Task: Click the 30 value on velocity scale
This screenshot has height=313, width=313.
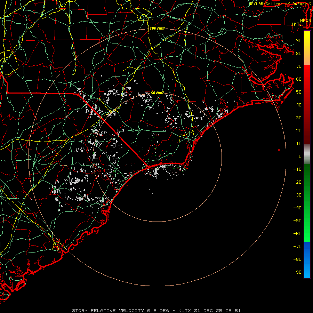Action: (x=299, y=118)
